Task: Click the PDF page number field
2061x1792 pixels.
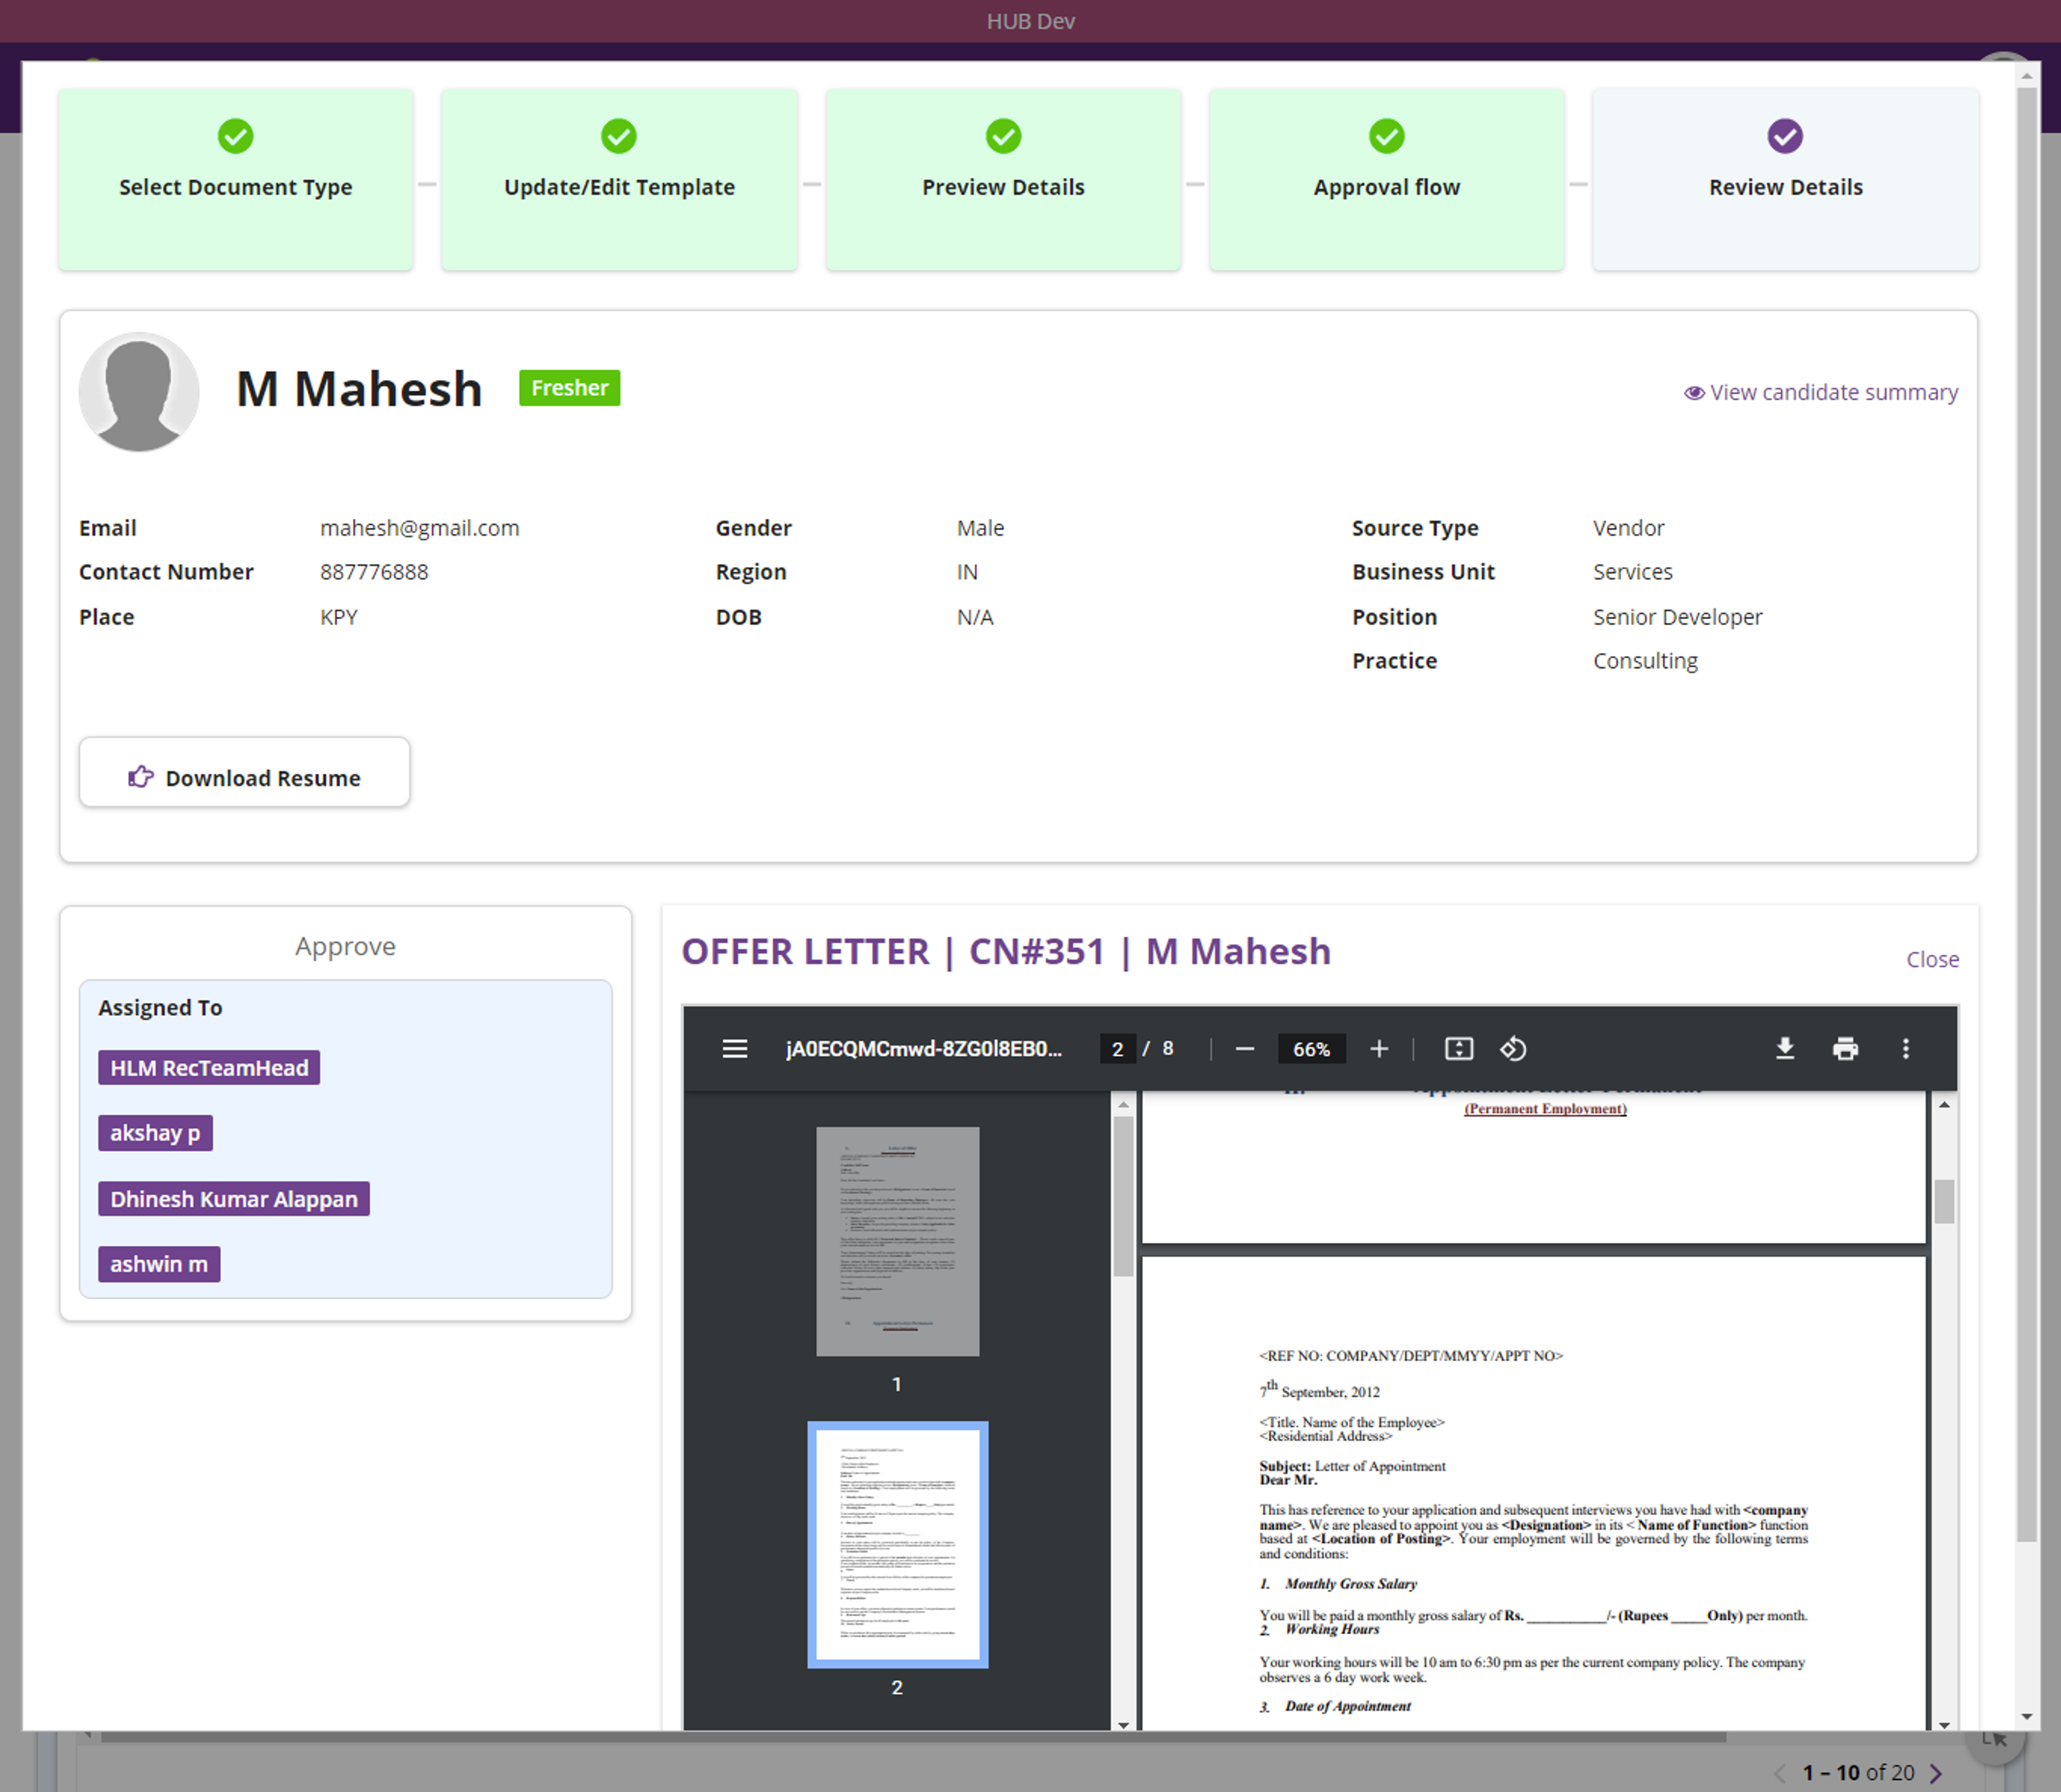Action: [x=1117, y=1049]
